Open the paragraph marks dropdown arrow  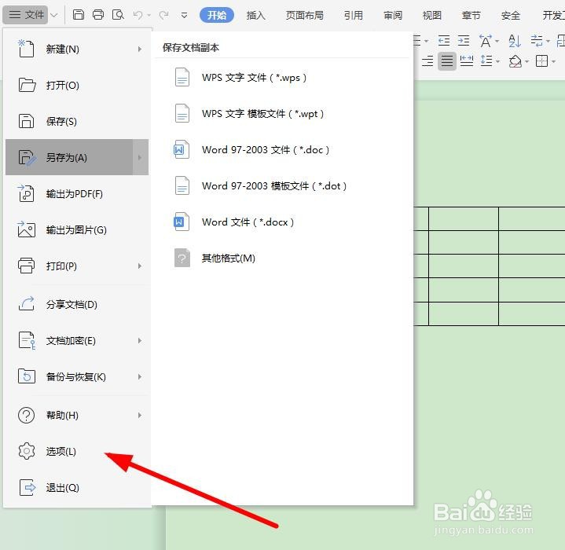pos(548,41)
